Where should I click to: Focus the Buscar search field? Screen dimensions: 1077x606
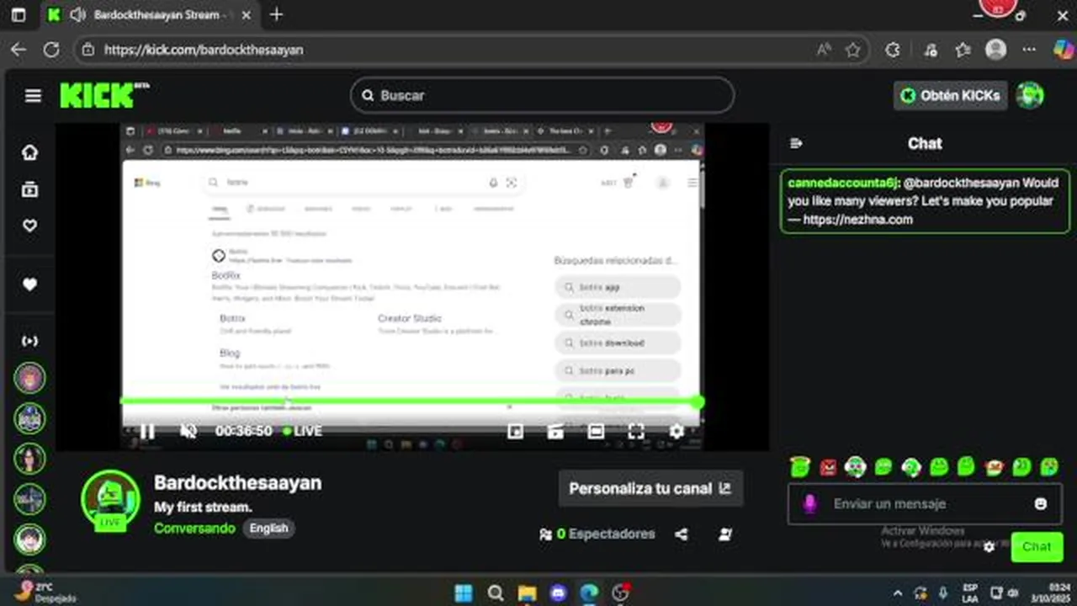(x=543, y=95)
